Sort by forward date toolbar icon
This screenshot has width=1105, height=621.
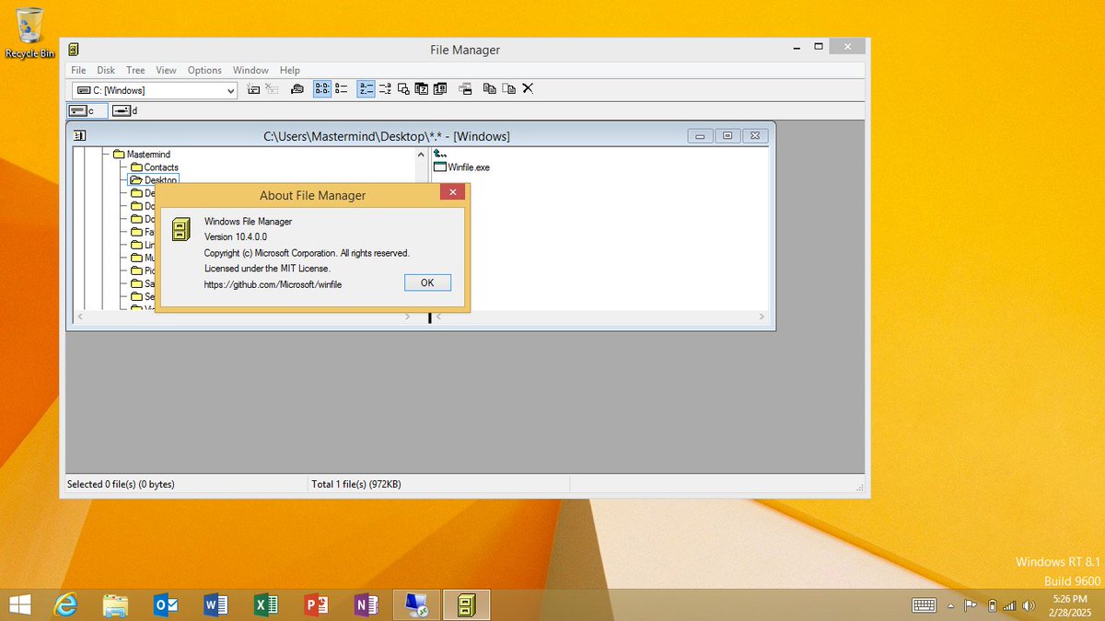tap(439, 89)
